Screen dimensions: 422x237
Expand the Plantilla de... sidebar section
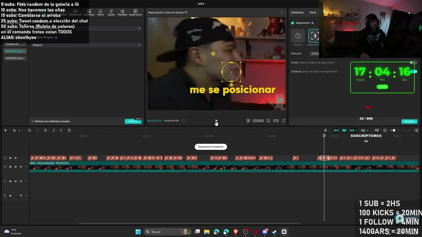pos(15,44)
